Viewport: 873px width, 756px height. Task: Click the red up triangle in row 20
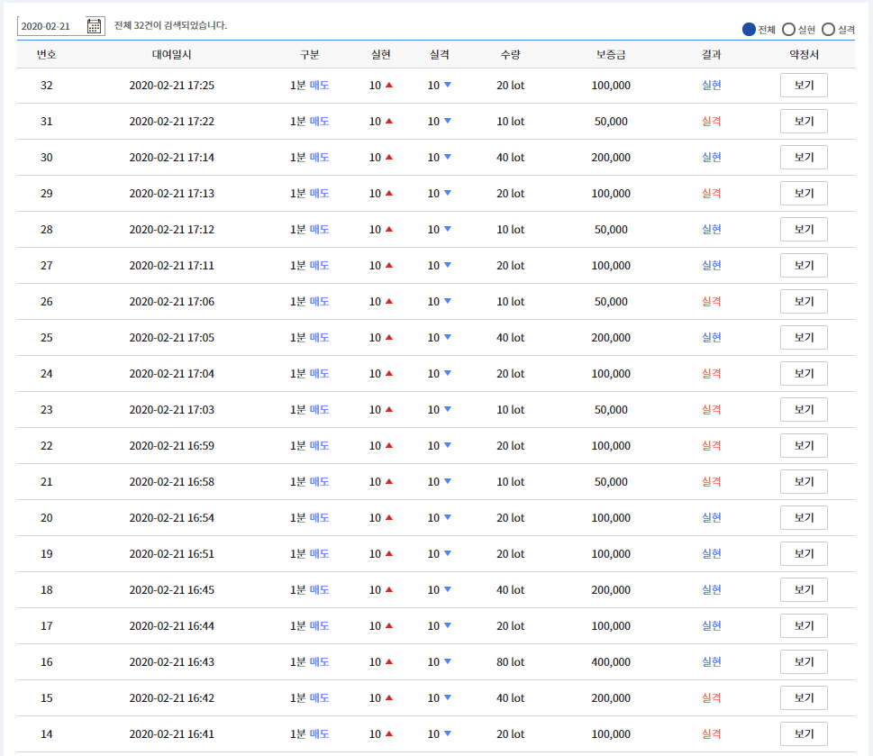tap(389, 518)
